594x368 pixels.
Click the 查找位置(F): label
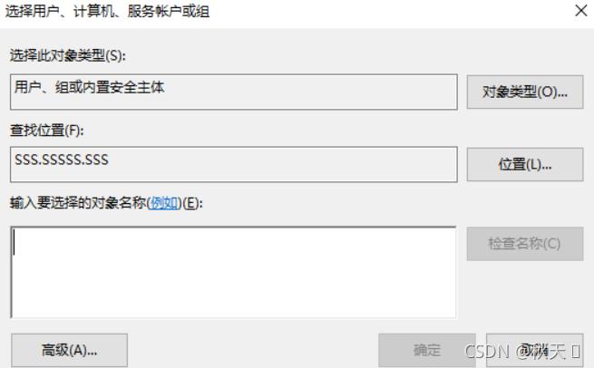[46, 131]
